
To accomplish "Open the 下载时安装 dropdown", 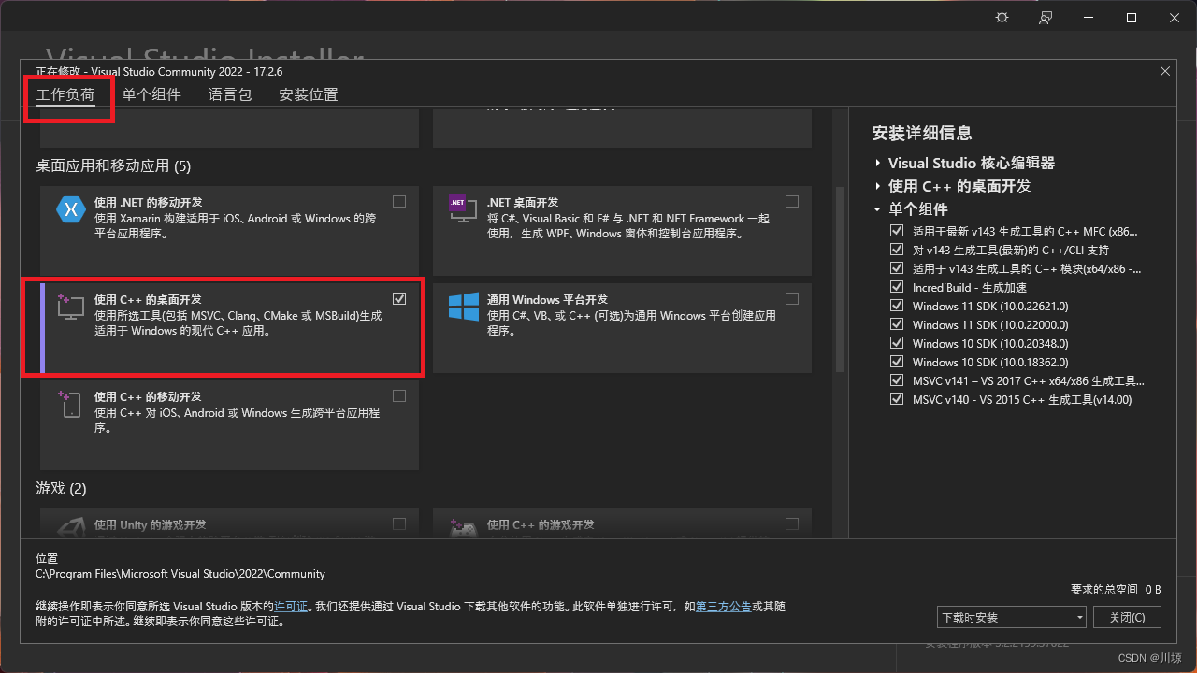I will (1080, 617).
